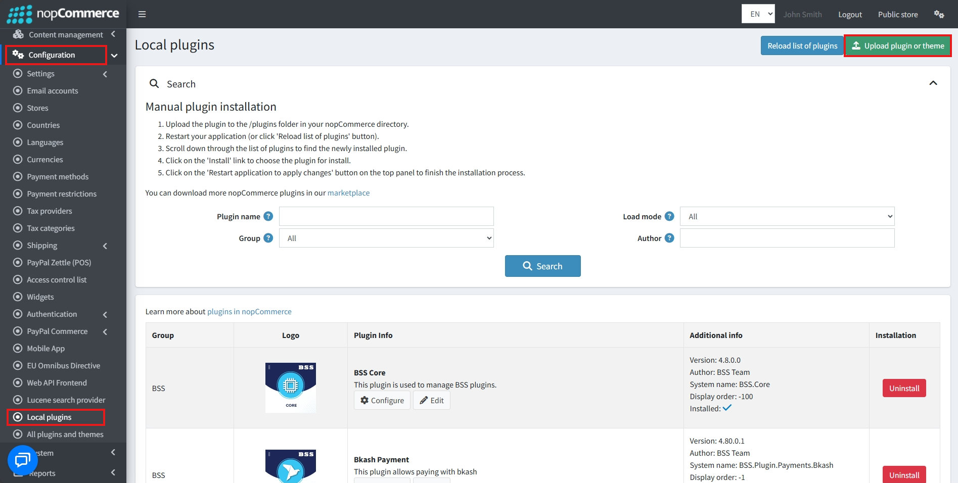This screenshot has height=483, width=958.
Task: Configure the BSS Core plugin
Action: (x=382, y=400)
